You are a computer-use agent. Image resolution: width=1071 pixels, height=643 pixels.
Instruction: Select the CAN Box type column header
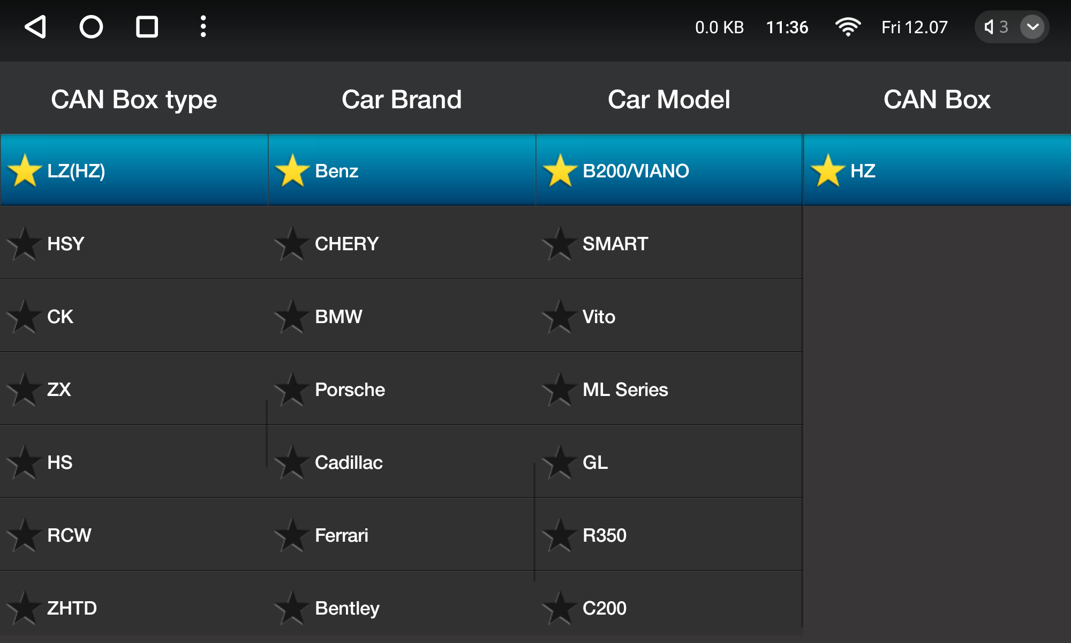click(x=134, y=100)
